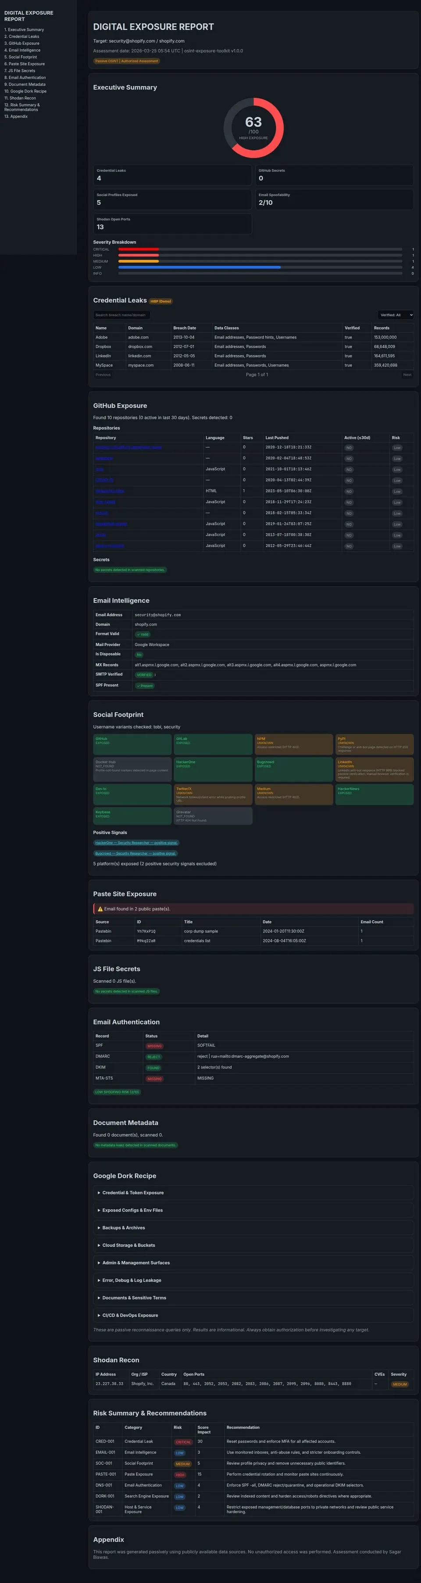Focus the Search breach name/domain field
The image size is (421, 1583).
[121, 315]
